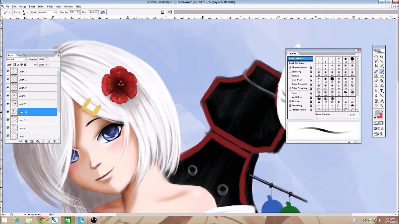399x224 pixels.
Task: Open the Layers panel flyout menu
Action: [x=59, y=56]
